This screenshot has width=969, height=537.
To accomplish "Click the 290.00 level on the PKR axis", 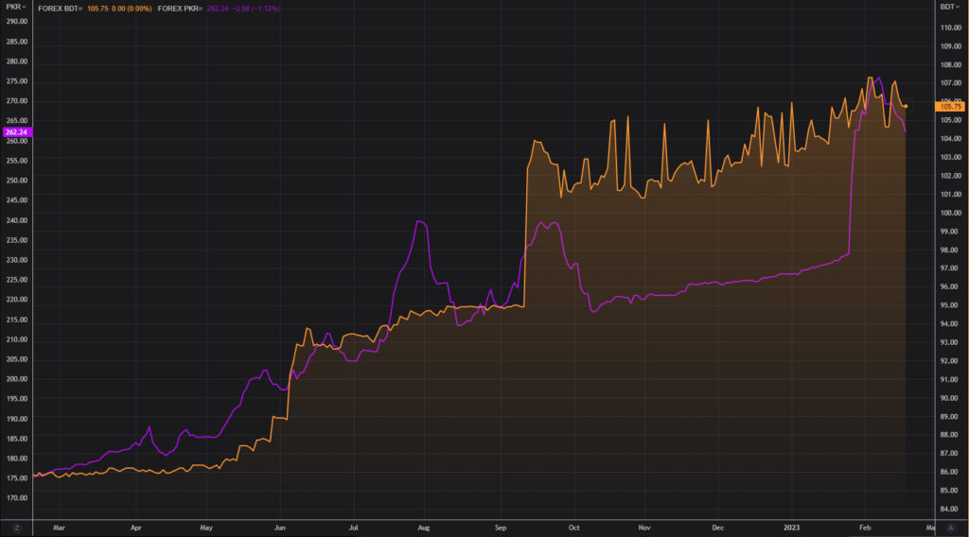I will 16,21.
